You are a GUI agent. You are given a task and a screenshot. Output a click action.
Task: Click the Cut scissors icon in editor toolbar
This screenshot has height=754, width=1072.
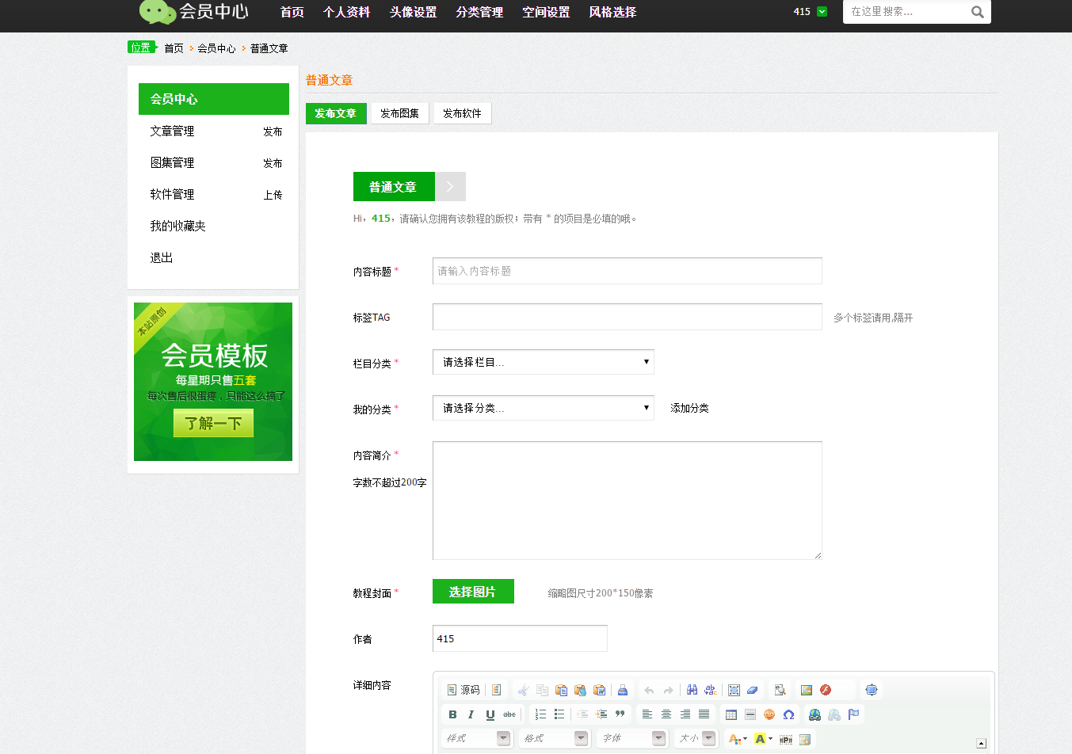[523, 690]
